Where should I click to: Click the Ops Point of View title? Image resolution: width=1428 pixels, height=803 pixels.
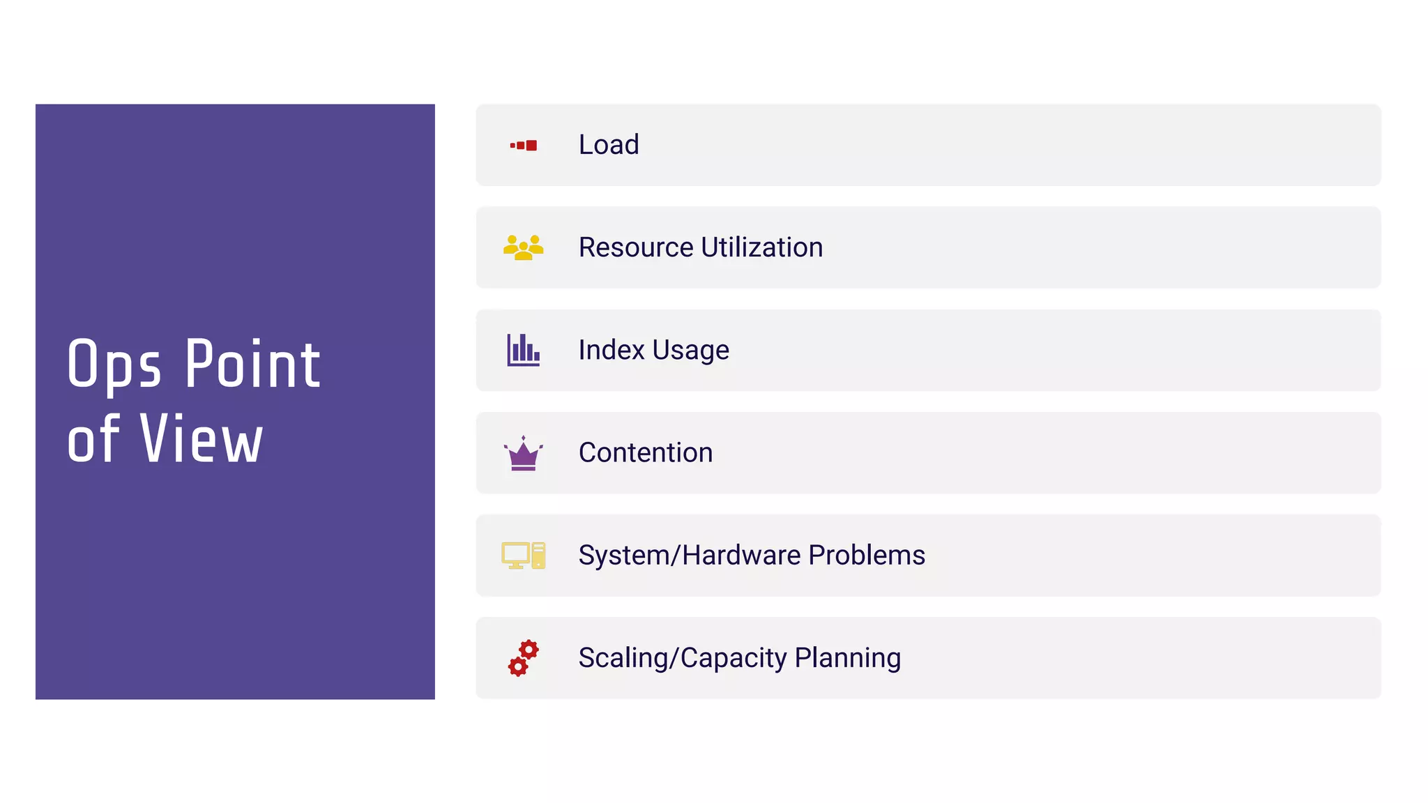[194, 401]
